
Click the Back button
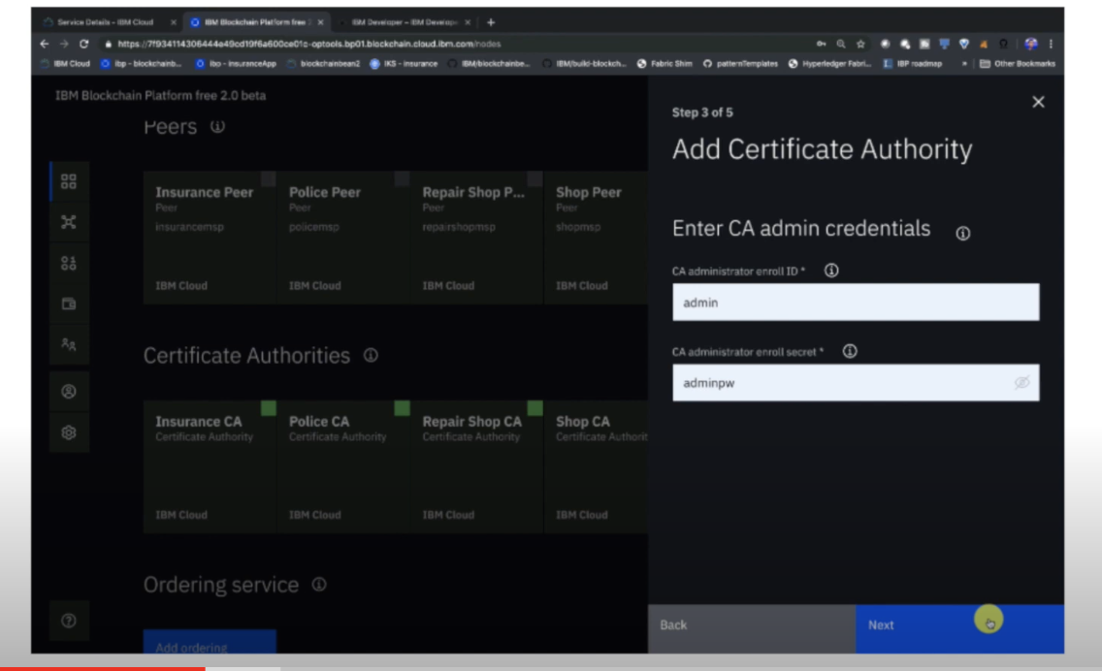coord(751,628)
